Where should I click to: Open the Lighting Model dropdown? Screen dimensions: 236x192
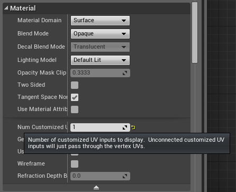tap(100, 60)
